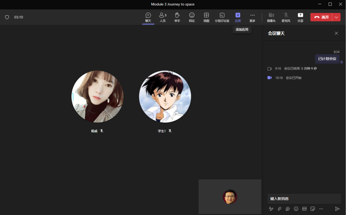Send the chat message

pos(337,209)
